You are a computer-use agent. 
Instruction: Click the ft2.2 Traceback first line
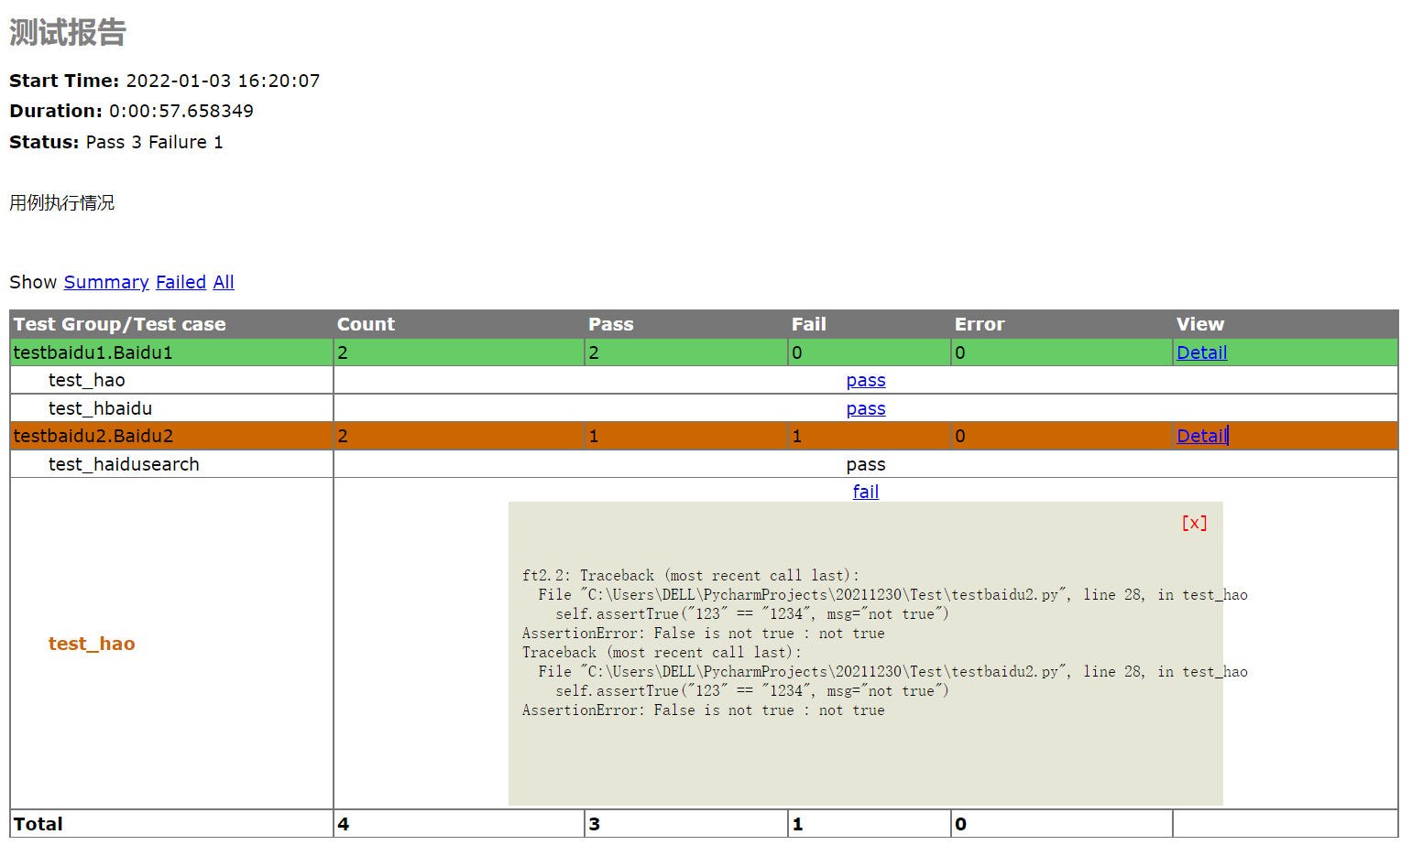pyautogui.click(x=691, y=576)
